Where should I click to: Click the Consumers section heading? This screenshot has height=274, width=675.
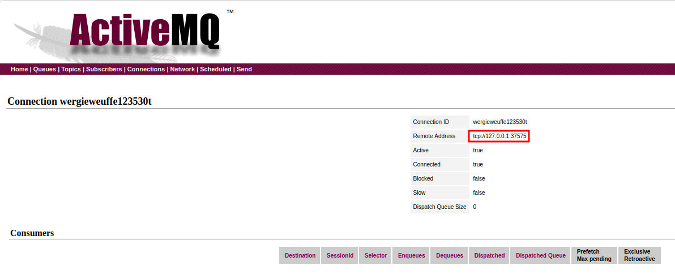[x=32, y=233]
